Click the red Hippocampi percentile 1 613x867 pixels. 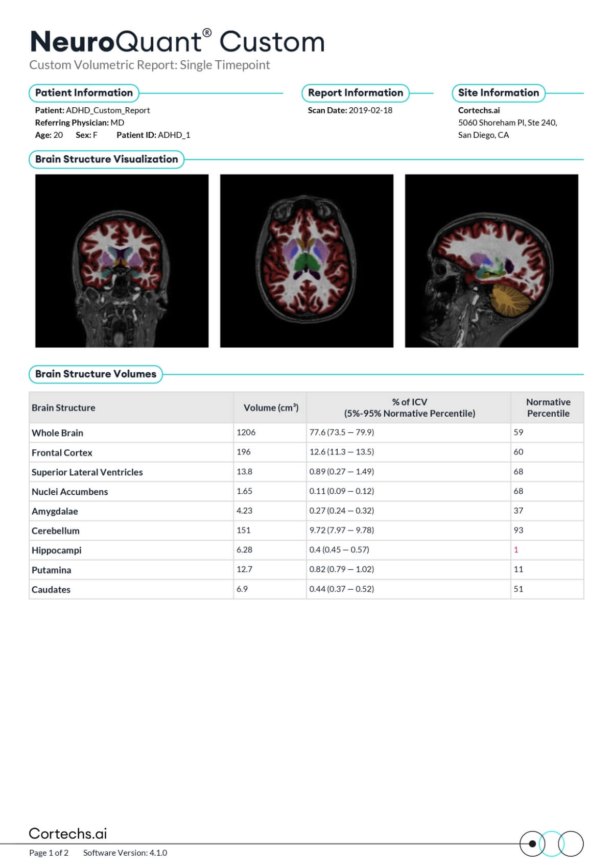516,549
